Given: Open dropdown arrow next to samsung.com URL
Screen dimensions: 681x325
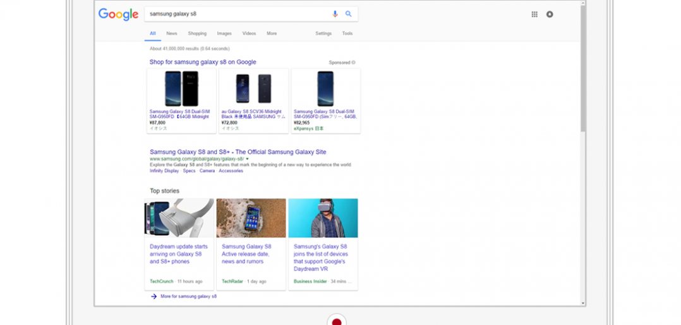Looking at the screenshot, I should click(247, 159).
